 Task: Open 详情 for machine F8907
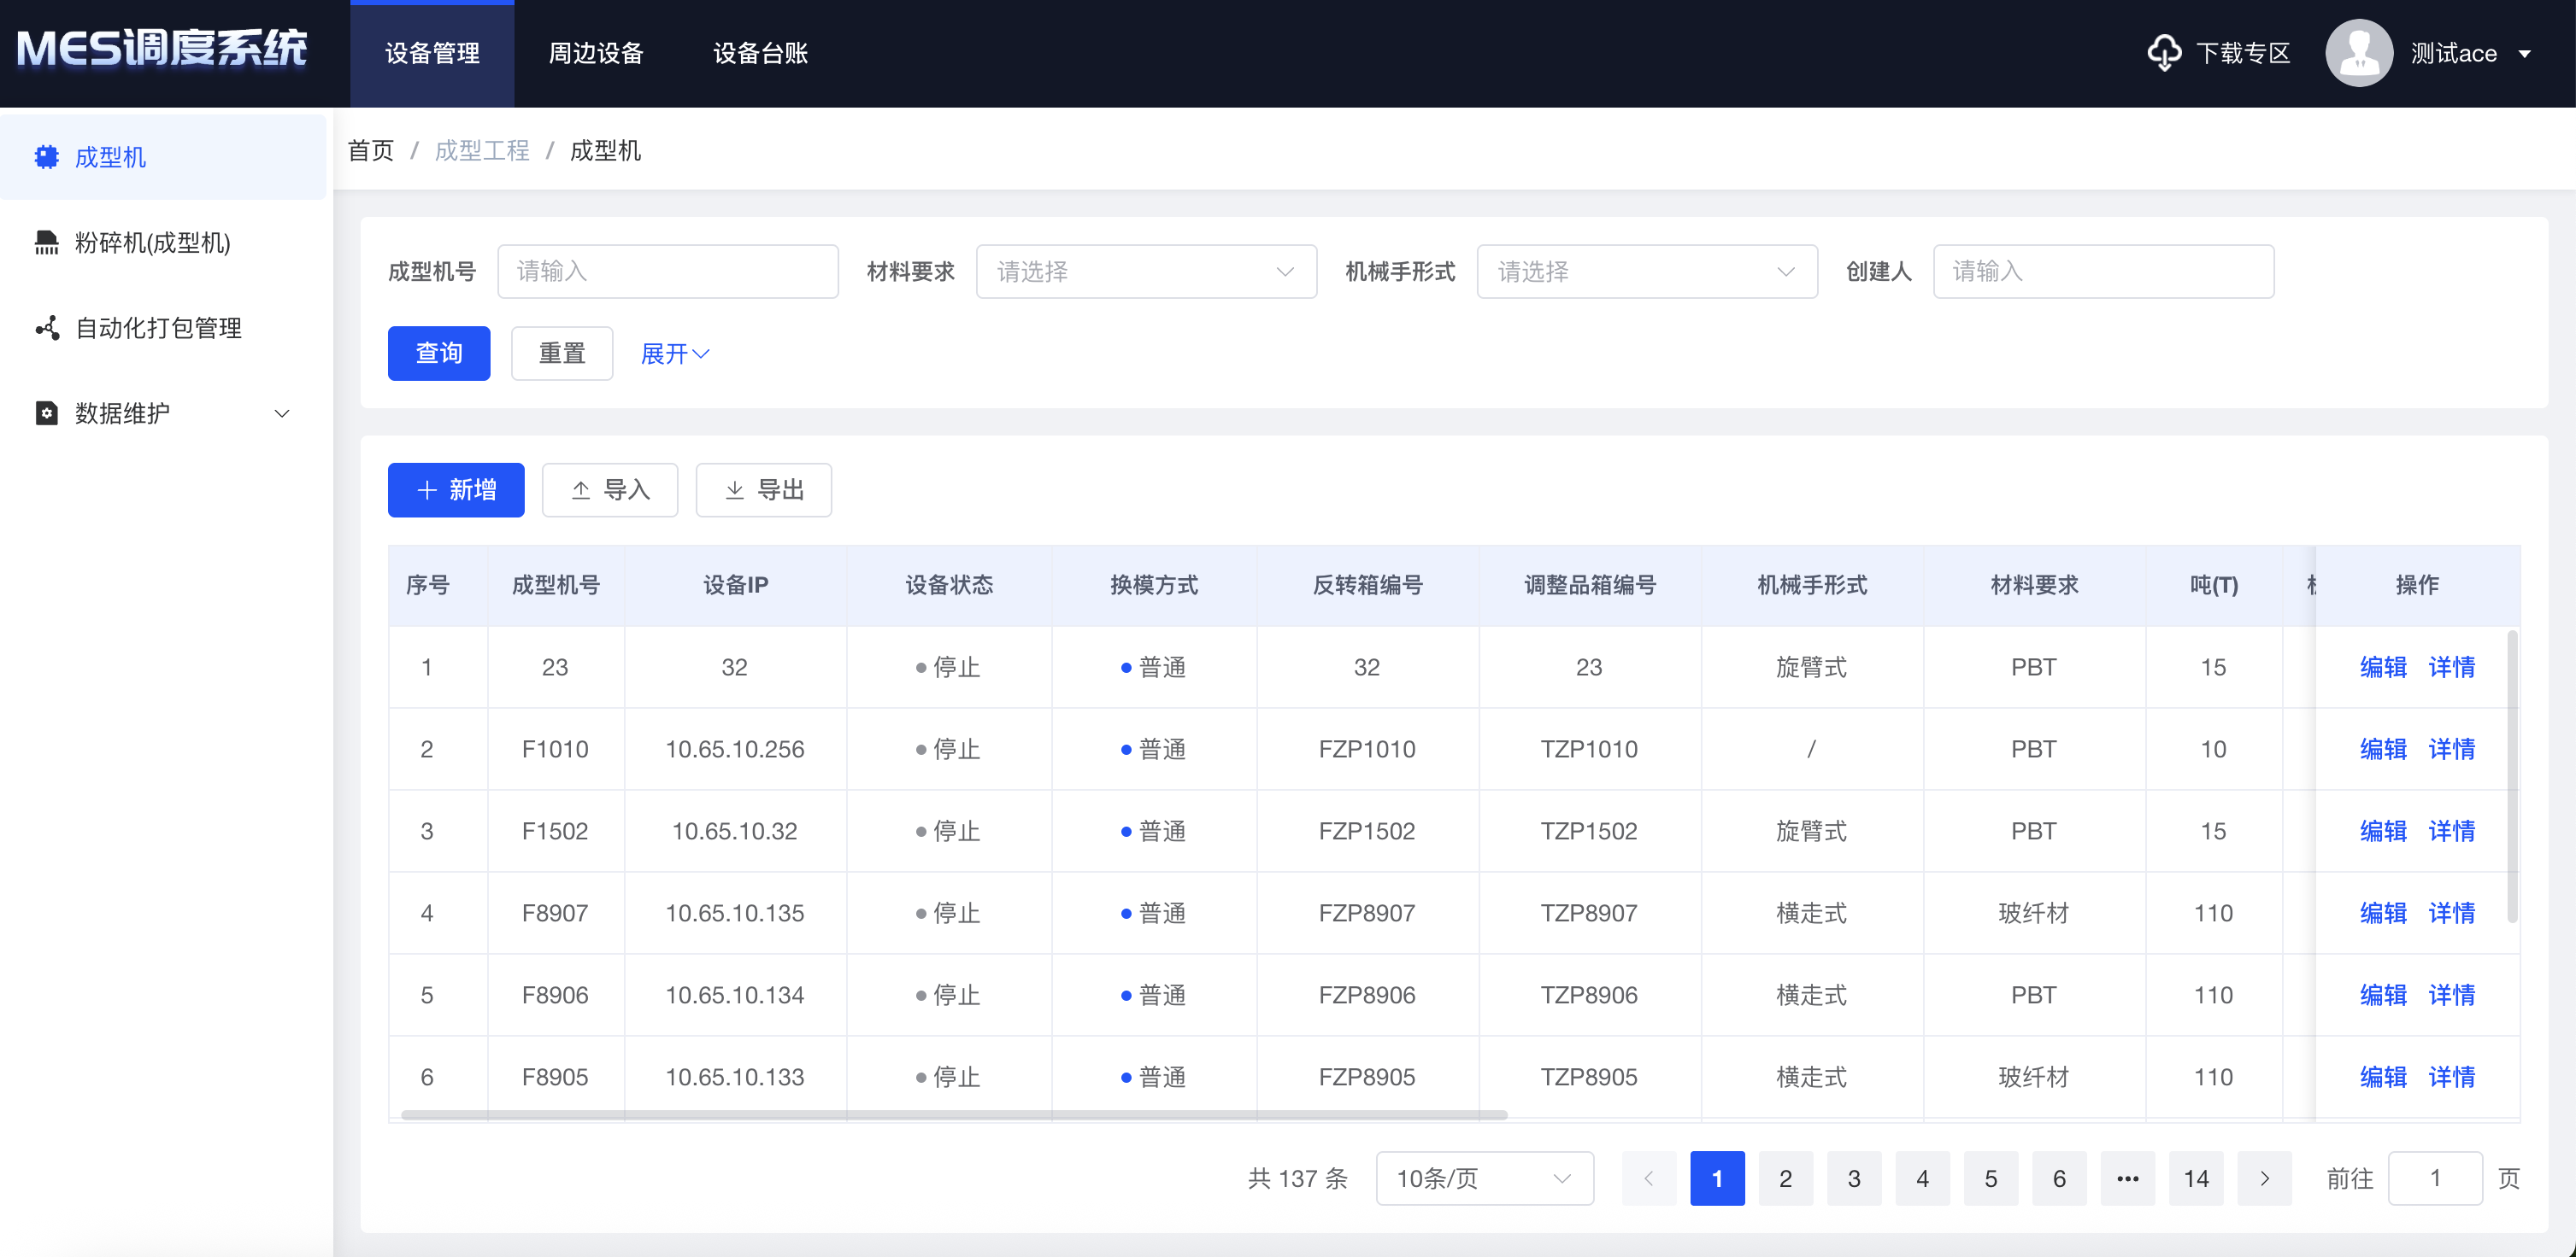tap(2452, 912)
